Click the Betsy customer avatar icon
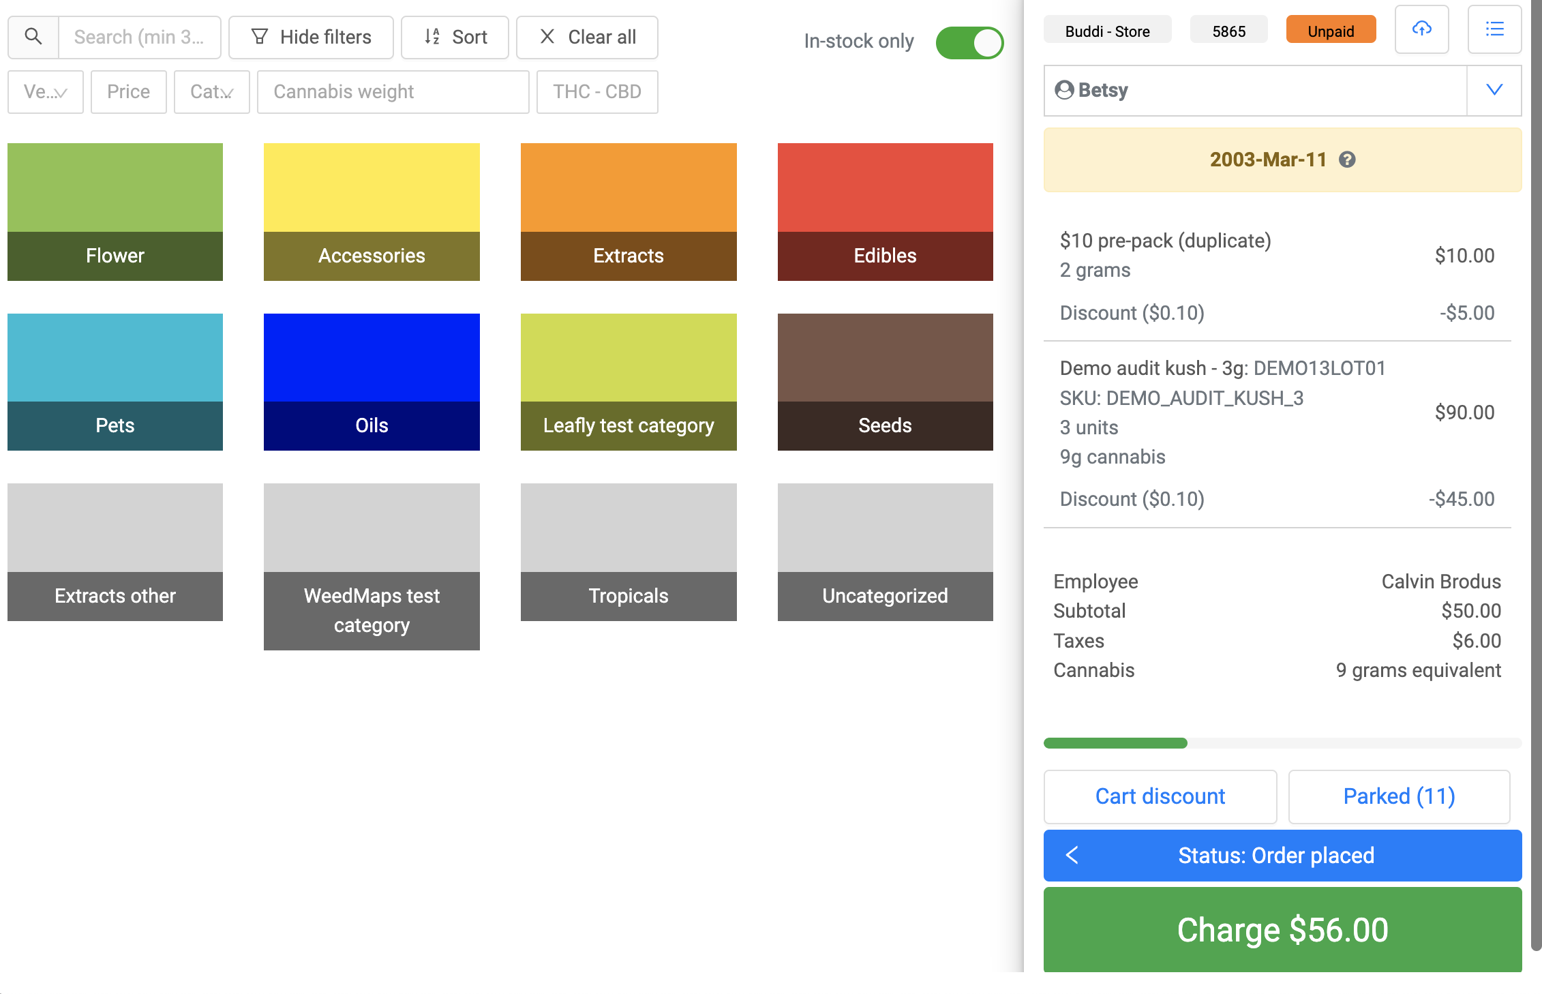The image size is (1542, 994). pyautogui.click(x=1064, y=90)
